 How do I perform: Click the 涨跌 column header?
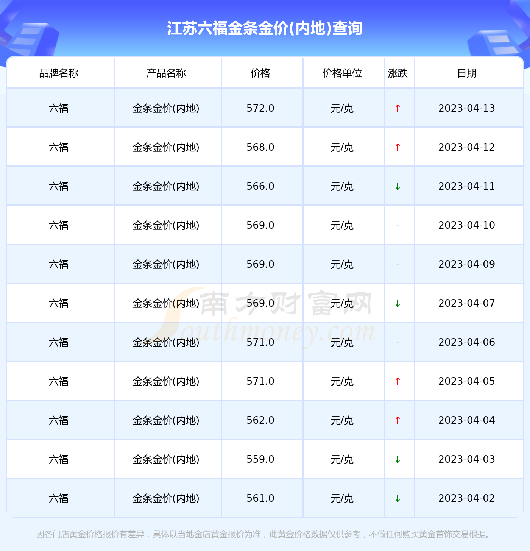point(398,73)
